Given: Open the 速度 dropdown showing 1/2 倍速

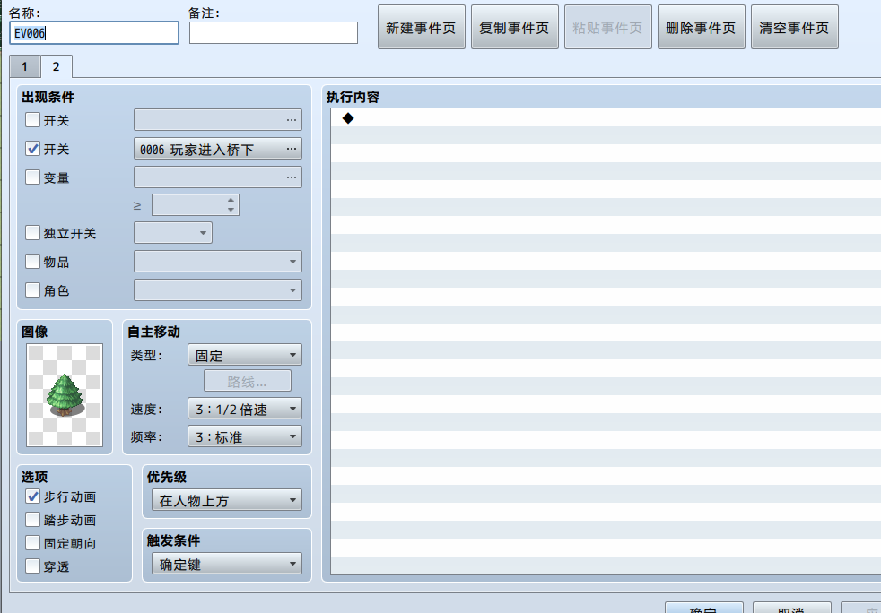Looking at the screenshot, I should click(245, 409).
